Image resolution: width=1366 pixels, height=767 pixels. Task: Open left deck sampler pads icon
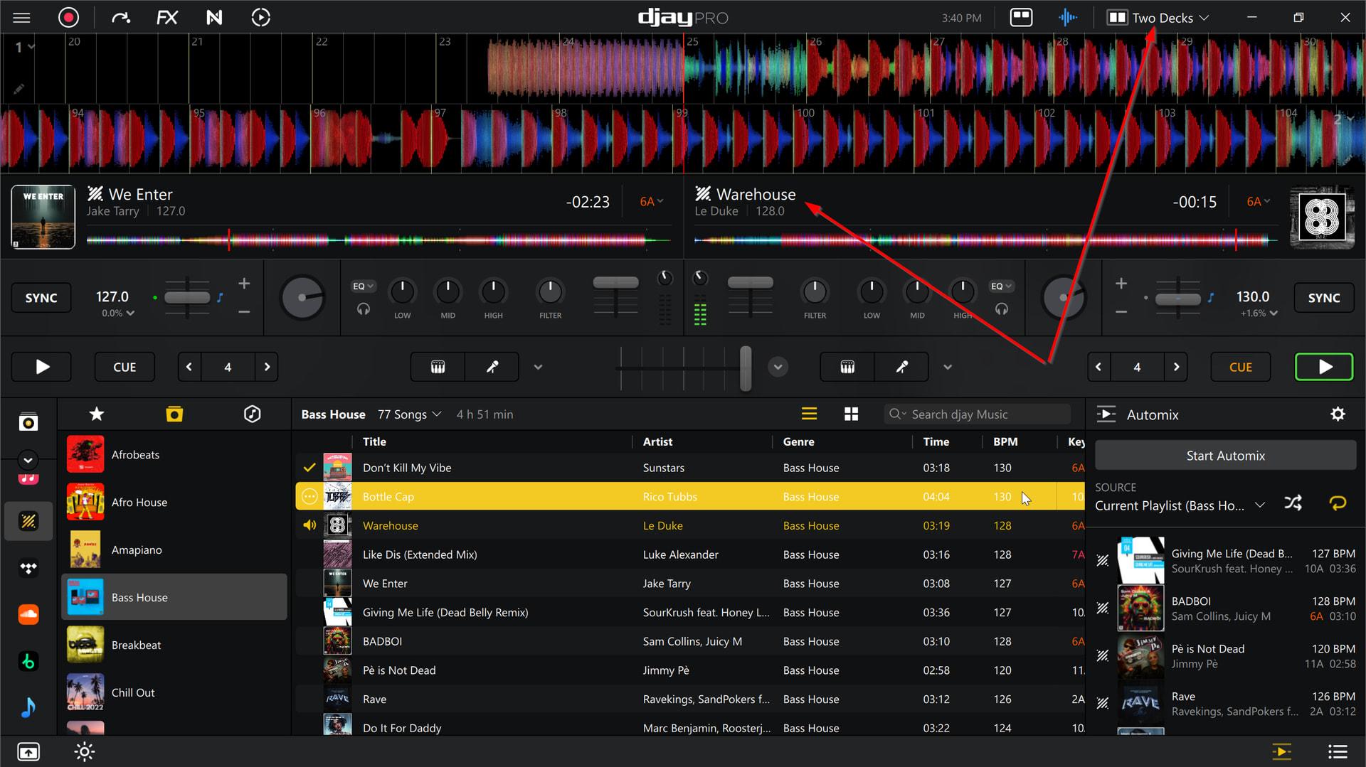(438, 367)
